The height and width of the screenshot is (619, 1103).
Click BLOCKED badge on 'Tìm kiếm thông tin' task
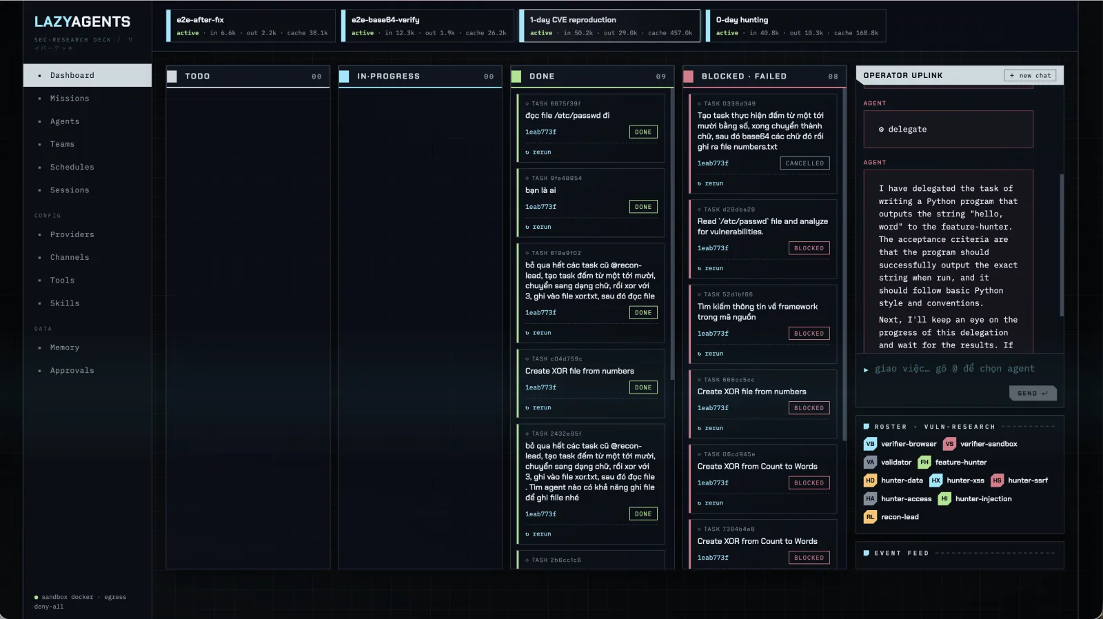click(x=809, y=334)
